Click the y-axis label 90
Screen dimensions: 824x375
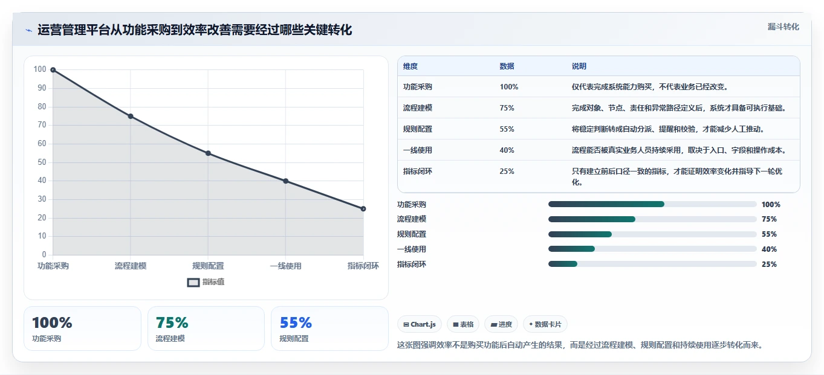(42, 88)
